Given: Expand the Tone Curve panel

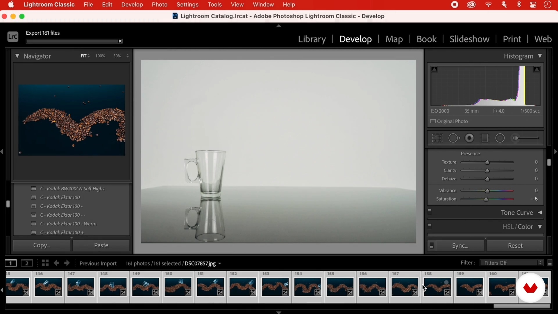Looking at the screenshot, I should (x=540, y=213).
